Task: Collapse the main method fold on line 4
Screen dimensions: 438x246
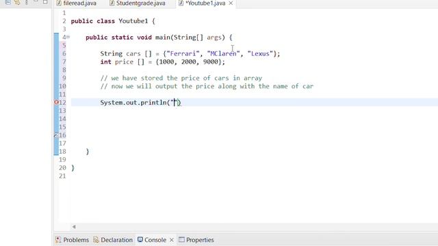Action: [x=68, y=37]
